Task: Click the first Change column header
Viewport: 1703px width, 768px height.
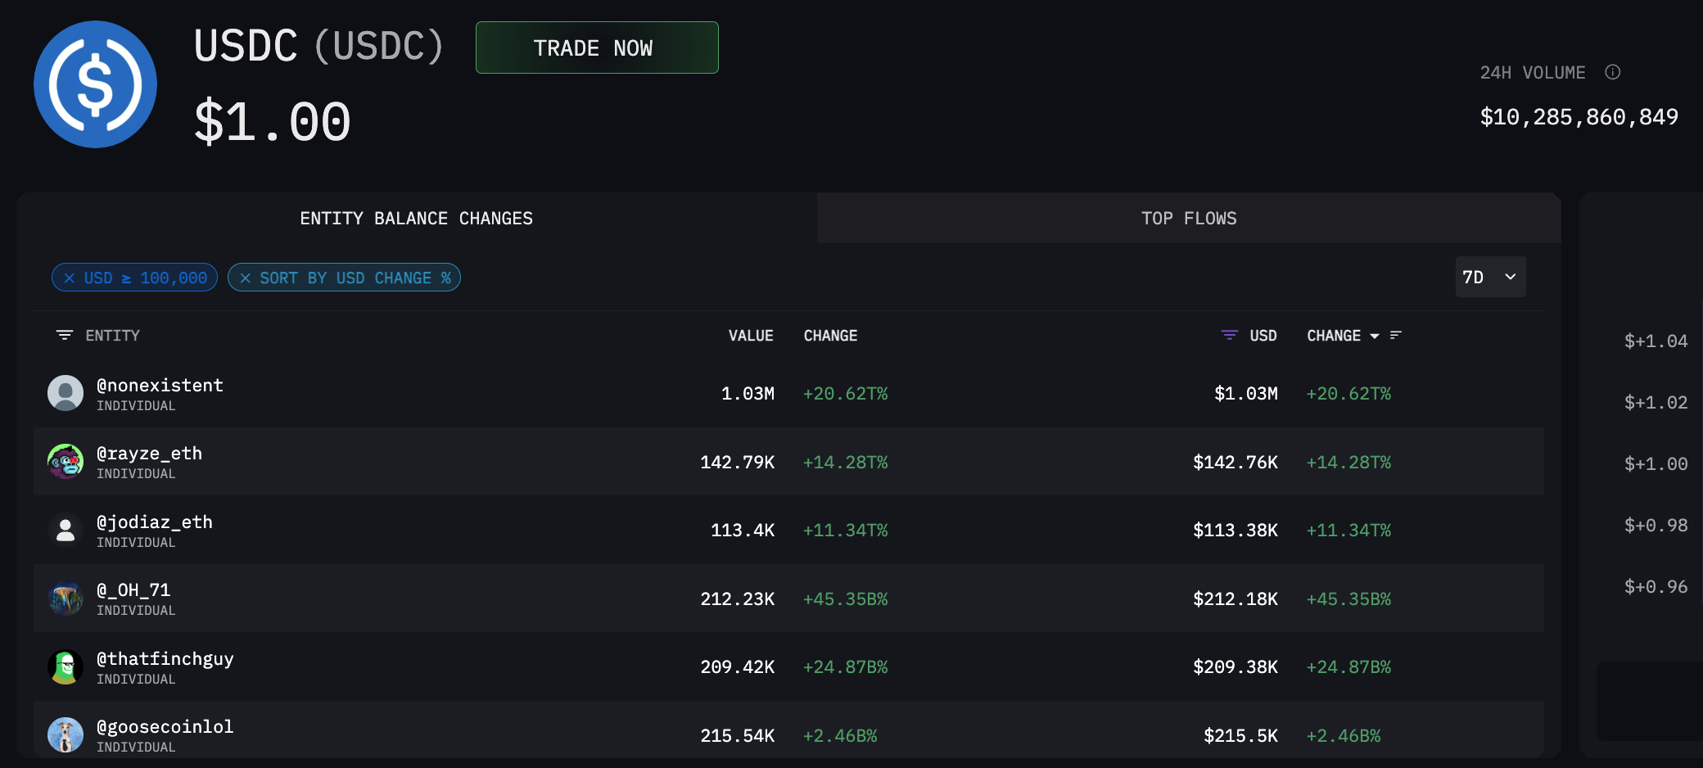Action: 830,336
